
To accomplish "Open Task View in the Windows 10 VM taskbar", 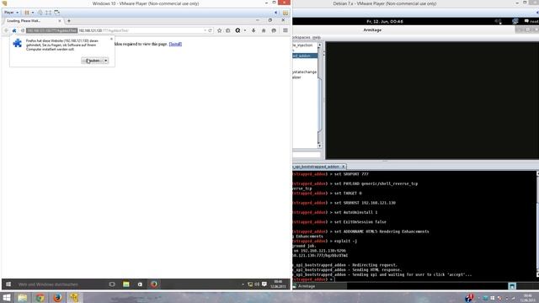I will pos(112,284).
